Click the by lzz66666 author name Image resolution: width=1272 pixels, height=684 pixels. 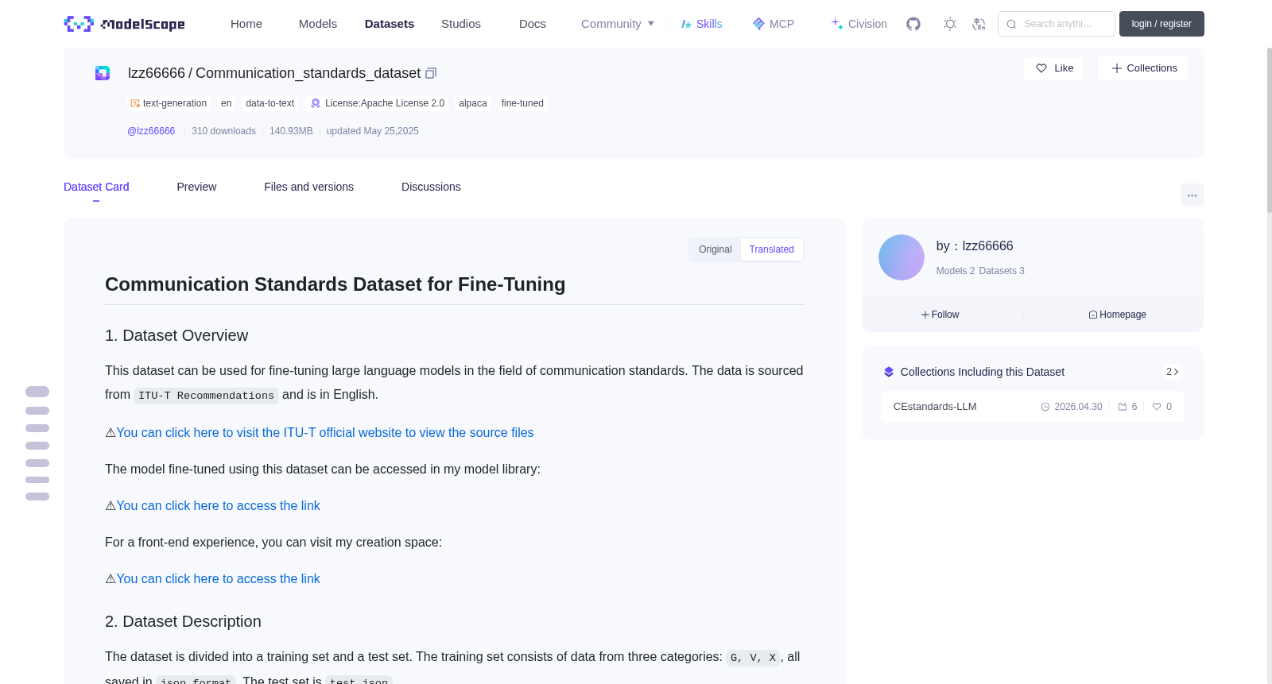(x=975, y=246)
